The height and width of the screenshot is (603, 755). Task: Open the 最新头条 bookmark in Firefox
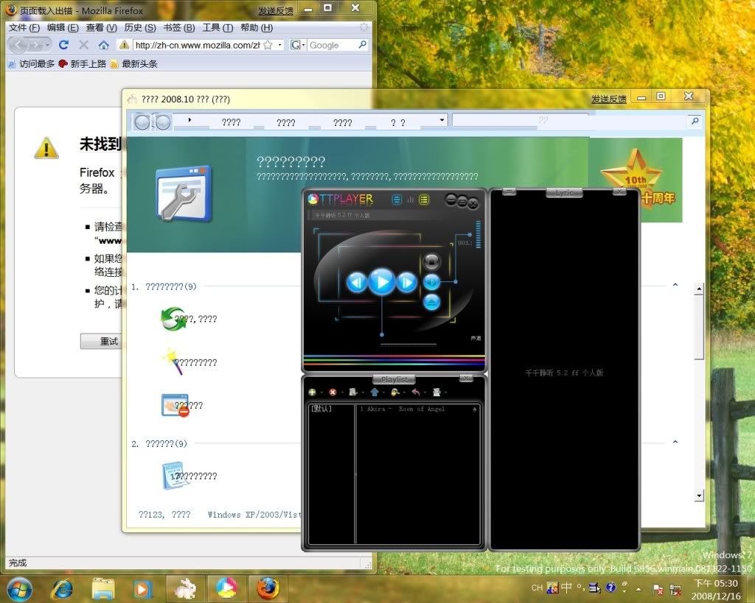[x=134, y=63]
